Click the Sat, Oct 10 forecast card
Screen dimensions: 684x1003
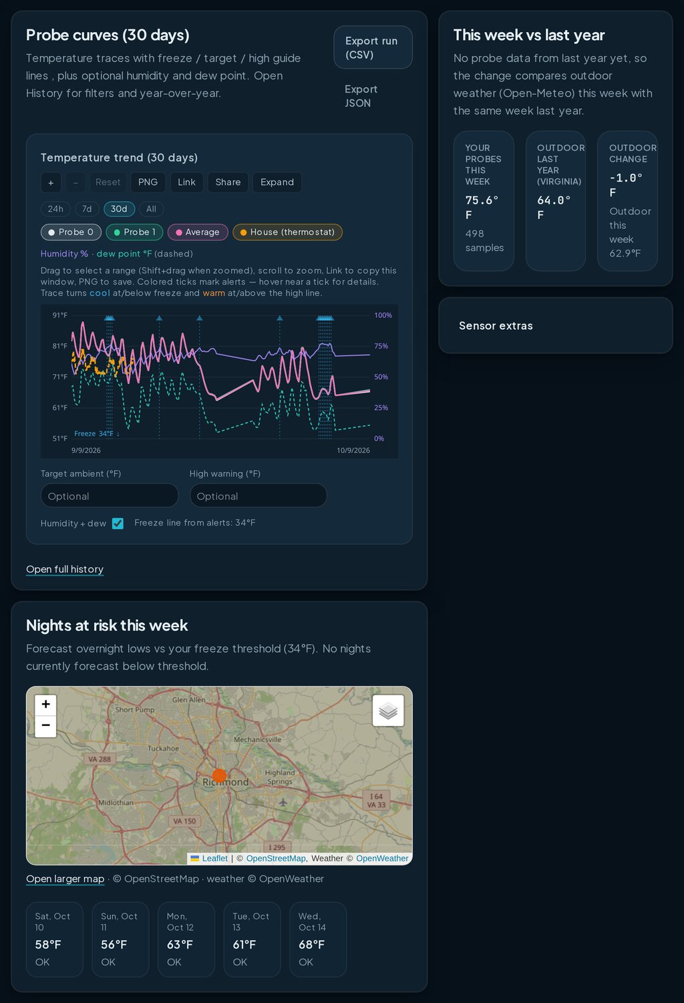55,940
